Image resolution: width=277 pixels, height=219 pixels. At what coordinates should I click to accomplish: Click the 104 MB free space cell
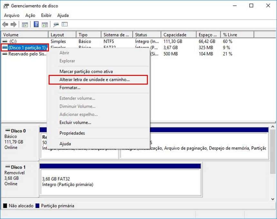pyautogui.click(x=206, y=54)
